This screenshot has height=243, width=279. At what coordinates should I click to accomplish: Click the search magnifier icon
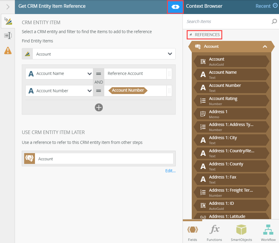point(274,21)
